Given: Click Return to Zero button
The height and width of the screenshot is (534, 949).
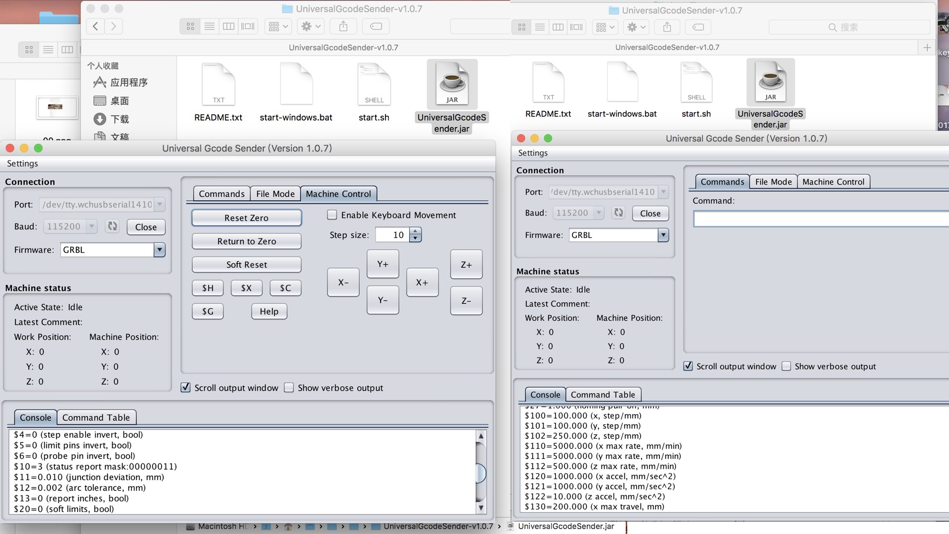Looking at the screenshot, I should pyautogui.click(x=246, y=241).
